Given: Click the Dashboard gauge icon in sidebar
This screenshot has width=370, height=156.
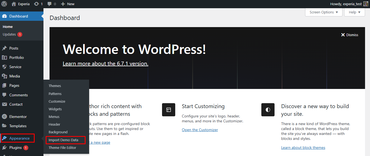Looking at the screenshot, I should 4,16.
